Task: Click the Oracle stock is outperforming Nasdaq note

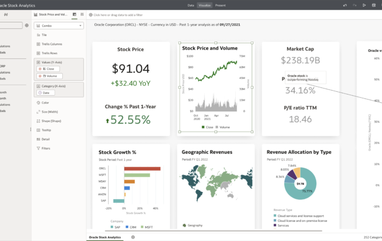Action: [x=306, y=78]
